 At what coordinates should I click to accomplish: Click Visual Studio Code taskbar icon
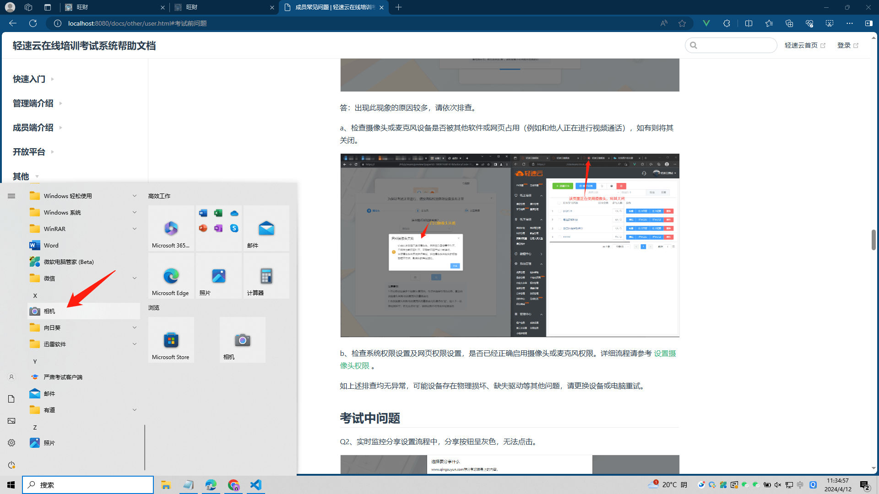pyautogui.click(x=256, y=485)
